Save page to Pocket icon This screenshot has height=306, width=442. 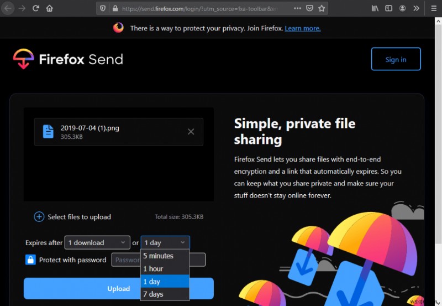[309, 8]
